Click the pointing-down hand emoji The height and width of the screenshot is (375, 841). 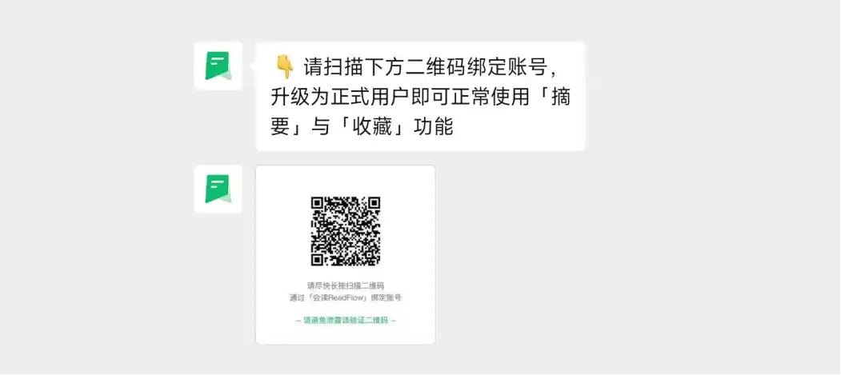[x=284, y=66]
